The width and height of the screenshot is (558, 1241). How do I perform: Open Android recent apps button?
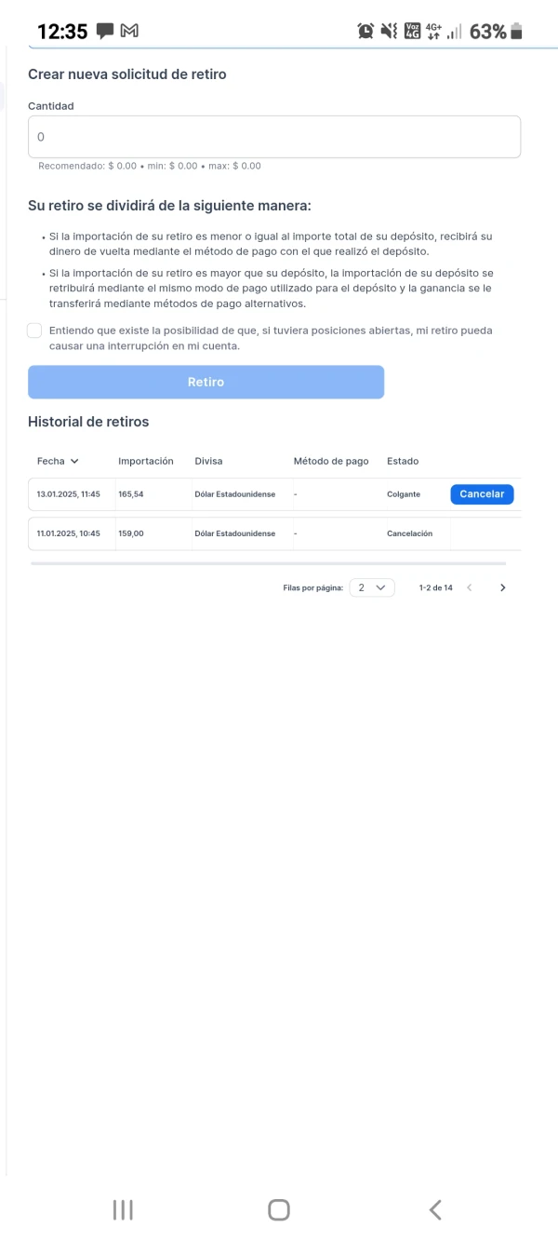[x=122, y=1209]
